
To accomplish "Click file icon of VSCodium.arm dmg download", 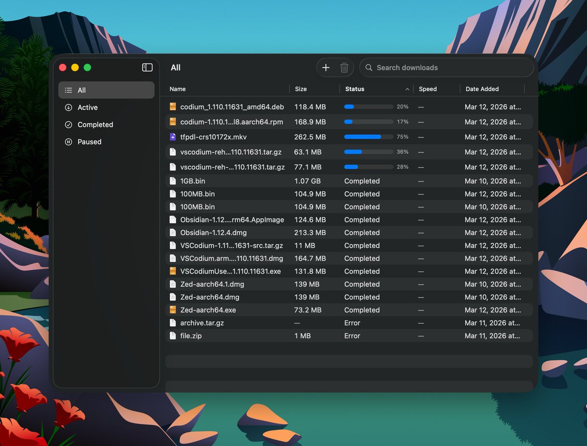I will (x=173, y=258).
